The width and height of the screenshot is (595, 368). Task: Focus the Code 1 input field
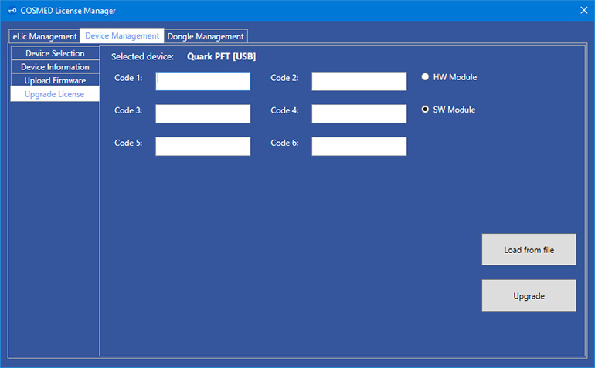pos(203,81)
